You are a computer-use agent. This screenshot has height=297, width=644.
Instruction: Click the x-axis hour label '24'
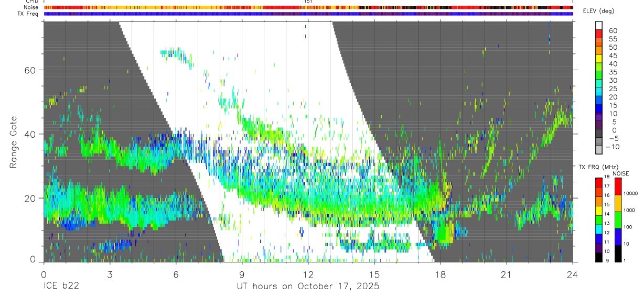(573, 274)
